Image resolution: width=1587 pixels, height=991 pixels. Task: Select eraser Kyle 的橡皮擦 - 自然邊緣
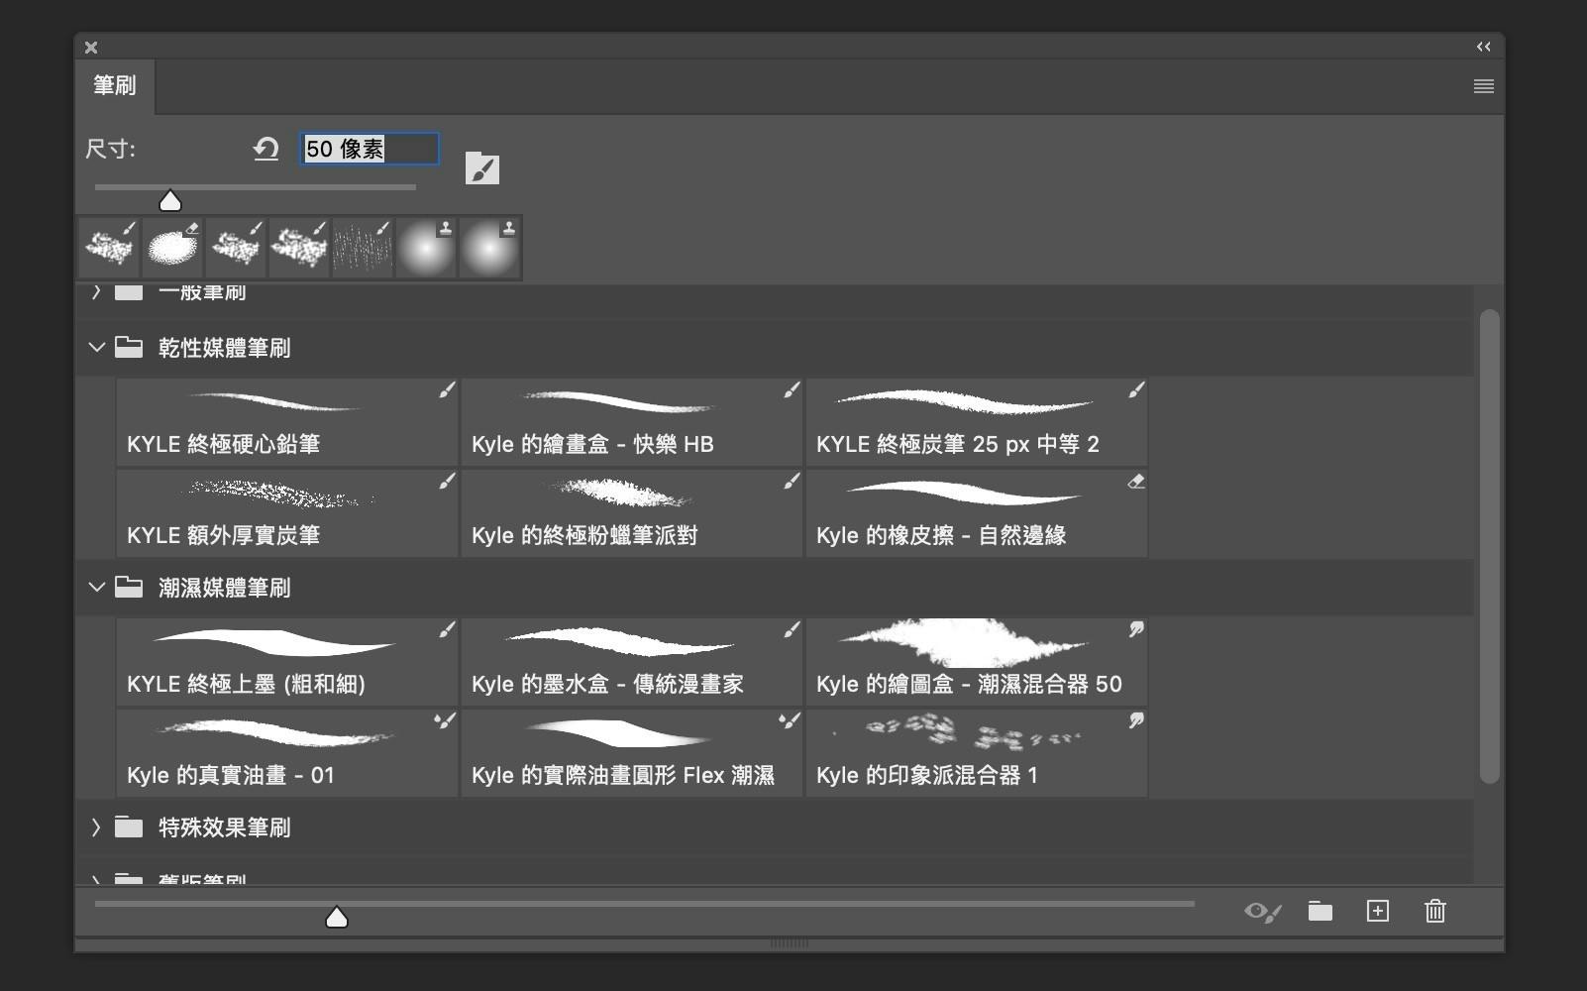pos(977,513)
